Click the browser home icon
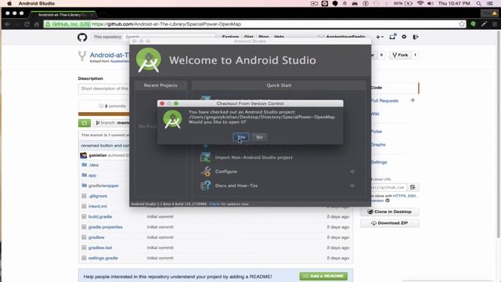Screen dimensions: 501x282 click(37, 24)
